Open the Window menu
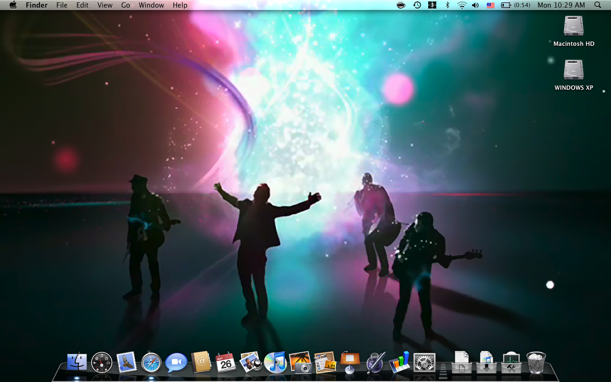 coord(151,5)
